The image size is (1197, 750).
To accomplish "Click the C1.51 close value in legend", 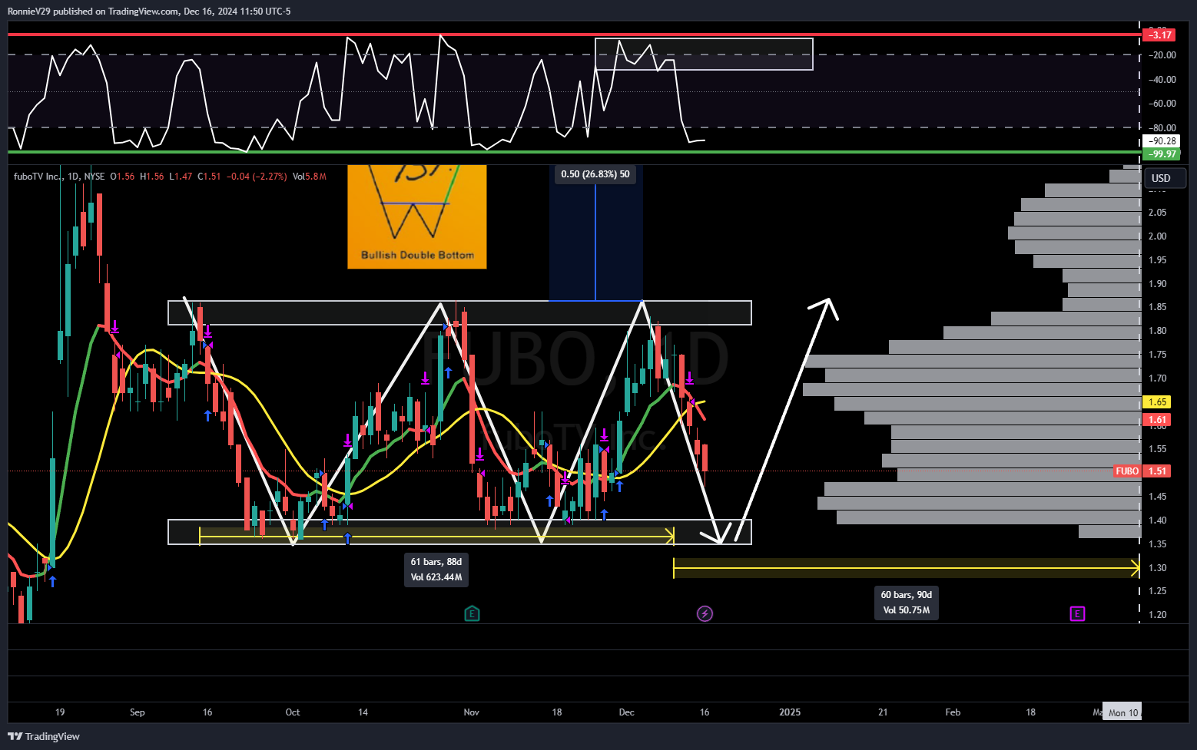I will pyautogui.click(x=209, y=177).
